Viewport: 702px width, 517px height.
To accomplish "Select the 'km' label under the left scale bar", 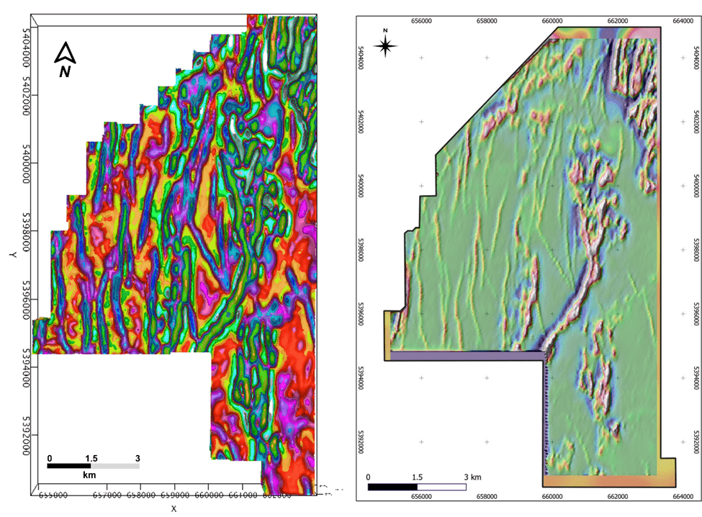I will [89, 475].
